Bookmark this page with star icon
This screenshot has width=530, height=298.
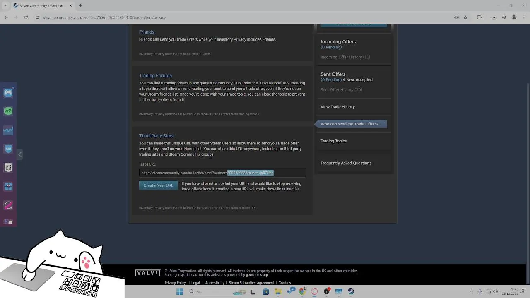[465, 17]
